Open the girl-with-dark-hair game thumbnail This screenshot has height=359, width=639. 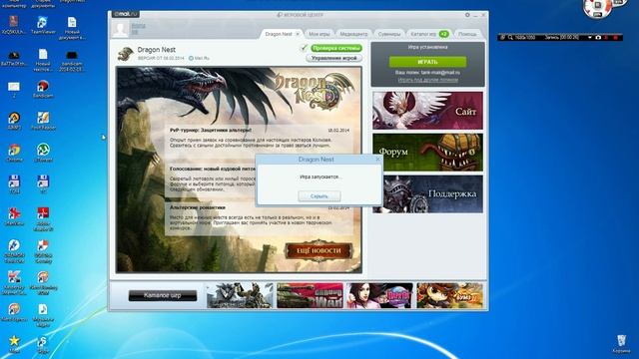[x=379, y=295]
